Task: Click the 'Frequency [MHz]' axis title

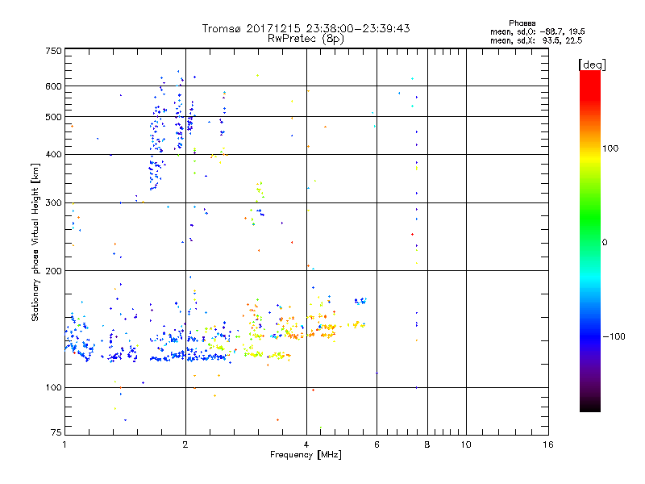Action: (x=306, y=455)
